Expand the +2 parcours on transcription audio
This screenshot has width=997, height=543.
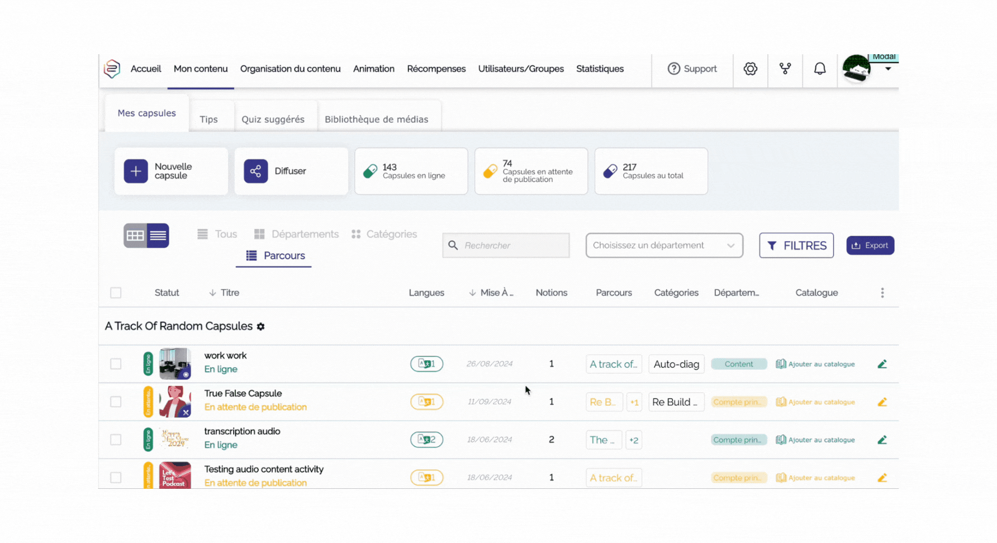[x=633, y=440]
